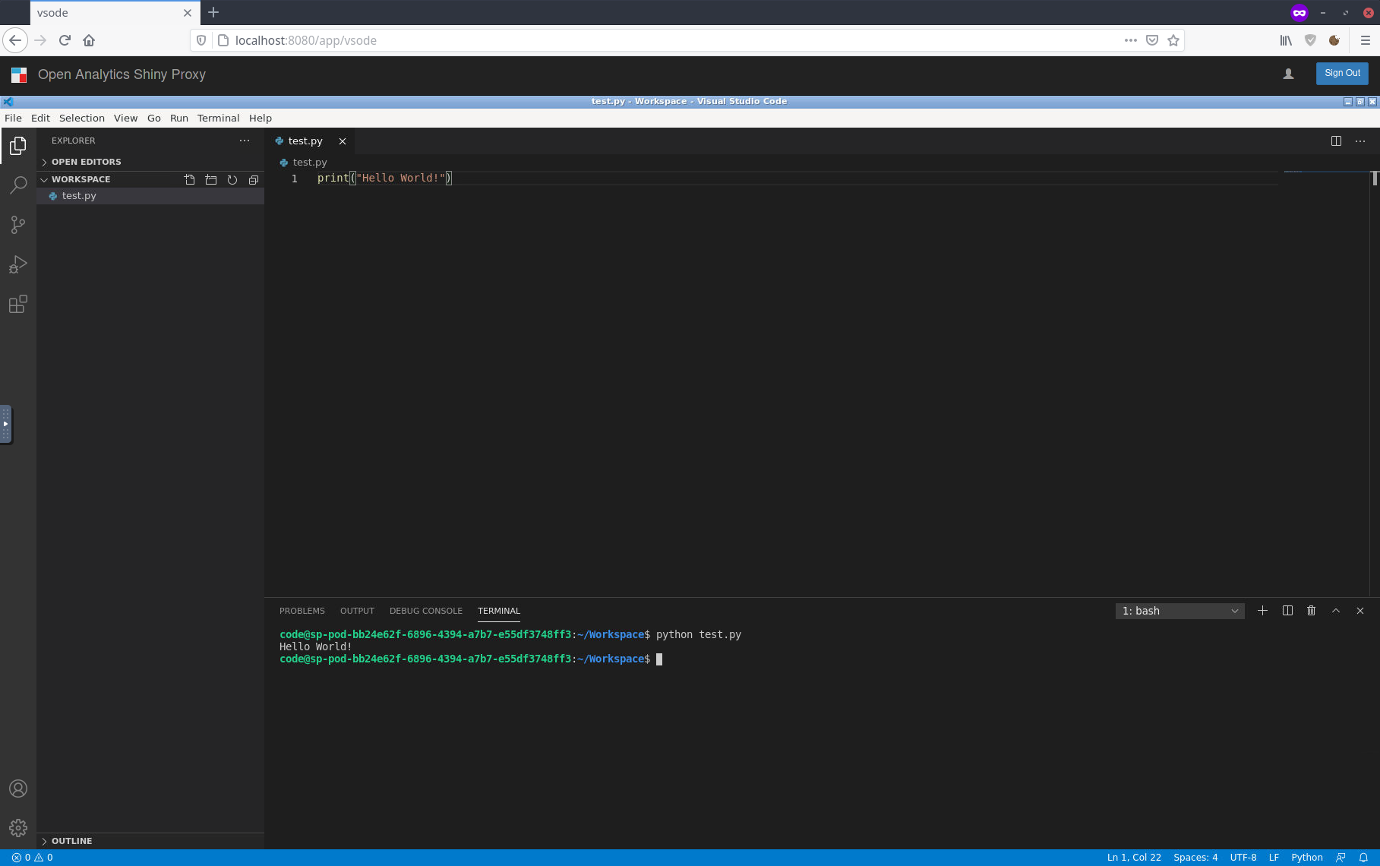Close the test.py editor tab

(343, 141)
